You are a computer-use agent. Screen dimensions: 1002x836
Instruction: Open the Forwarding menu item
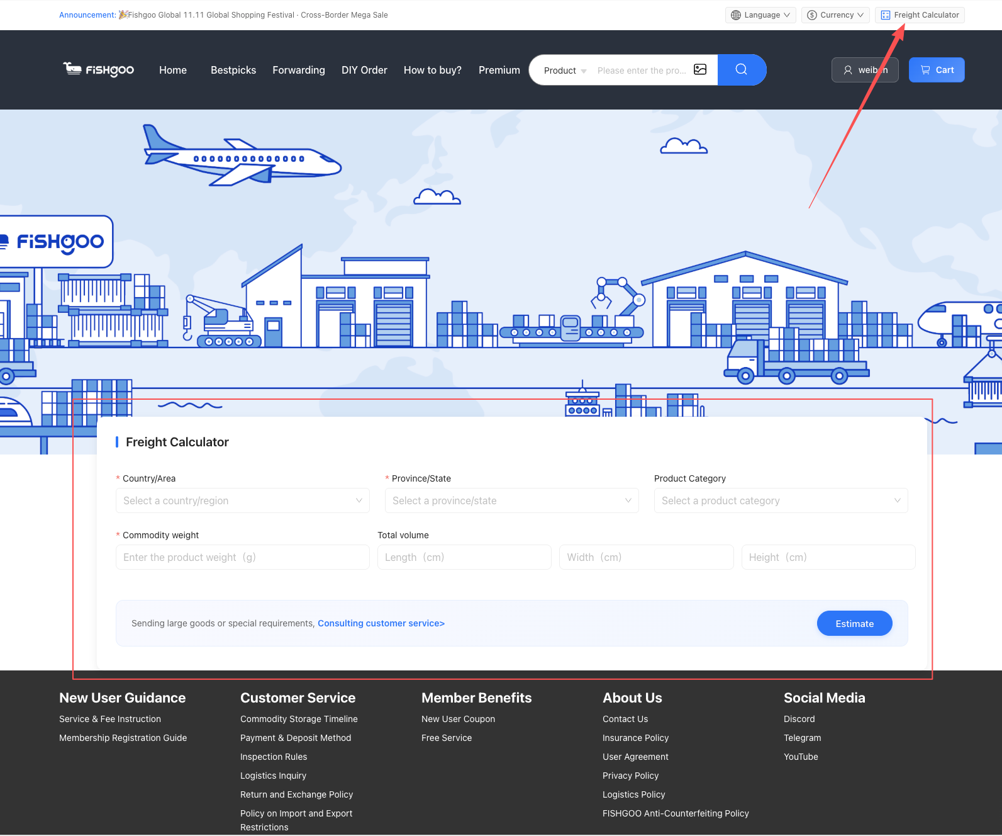tap(299, 70)
